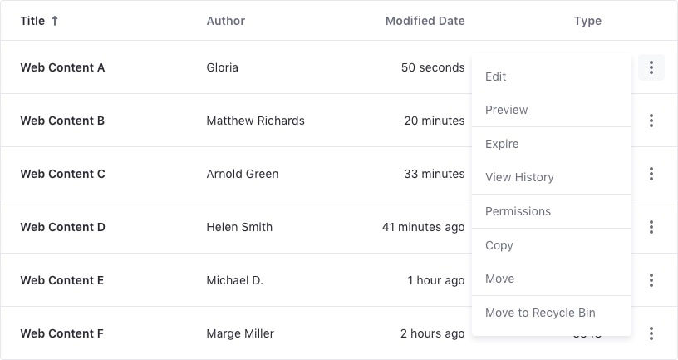The image size is (678, 360).
Task: Click the Author column header
Action: (x=226, y=21)
